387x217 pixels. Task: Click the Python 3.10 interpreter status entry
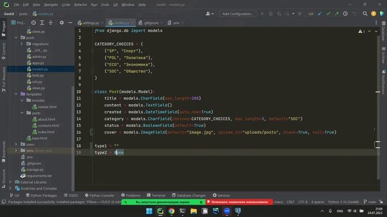tap(343, 202)
